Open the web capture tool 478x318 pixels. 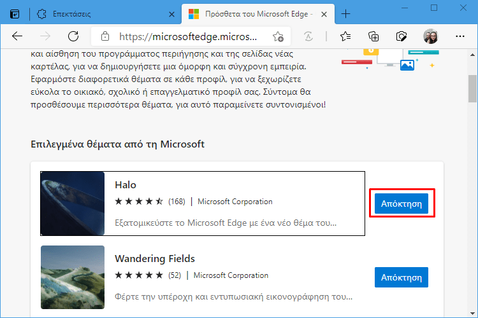coord(402,36)
